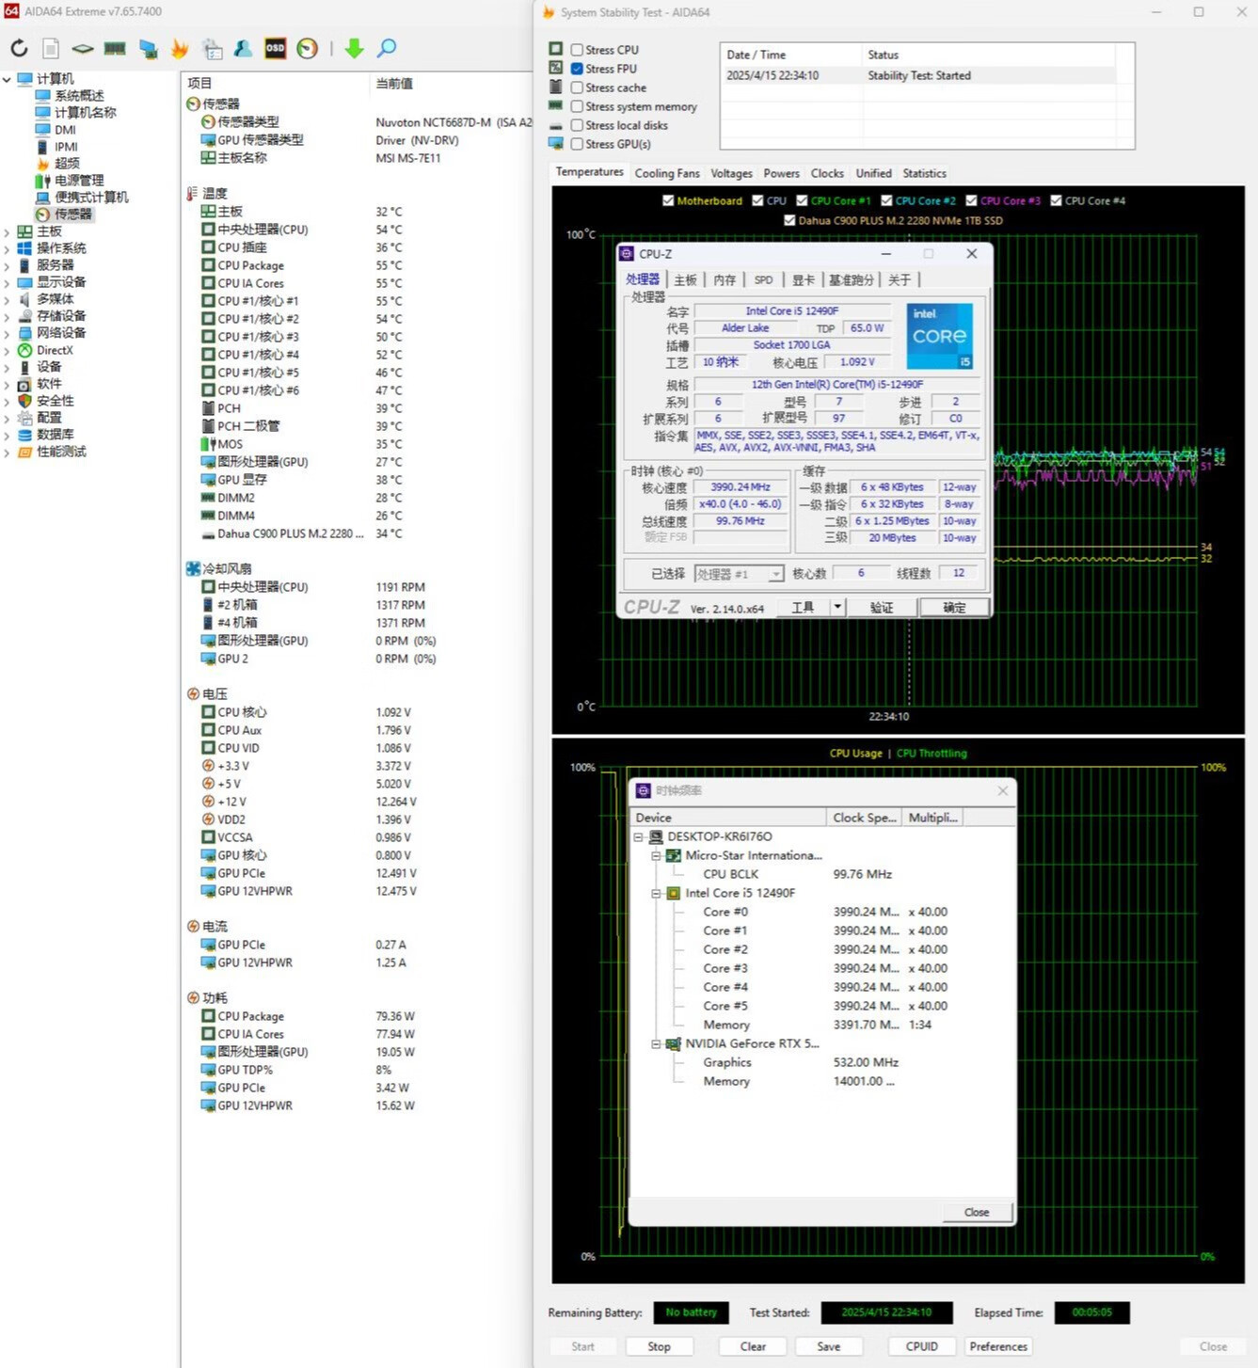Collapse the 计算机 tree node
Screen dimensions: 1258x1368
pyautogui.click(x=7, y=79)
